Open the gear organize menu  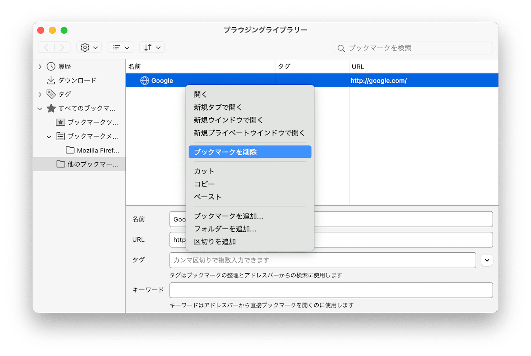(x=89, y=48)
